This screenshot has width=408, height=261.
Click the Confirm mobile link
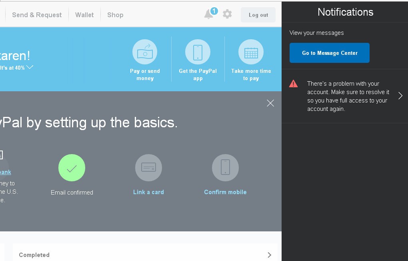225,192
